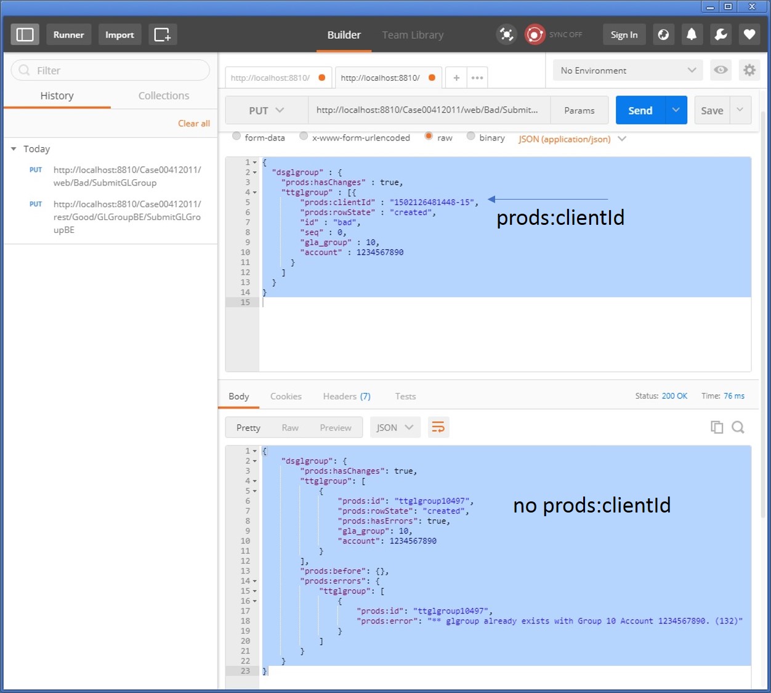Expand the No Environment selector

(628, 70)
